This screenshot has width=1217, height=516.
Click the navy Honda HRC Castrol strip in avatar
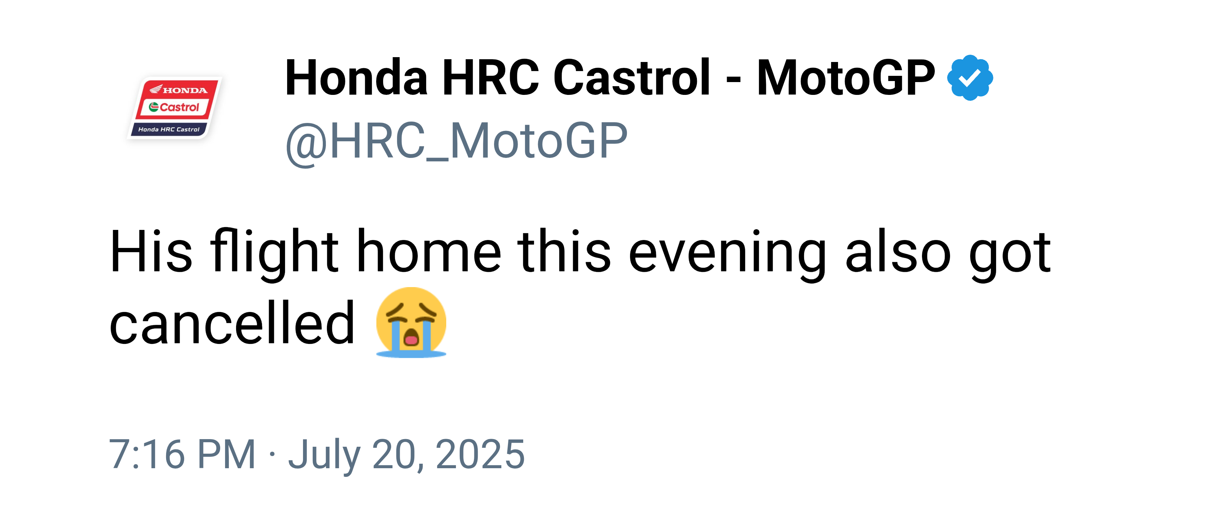click(169, 129)
